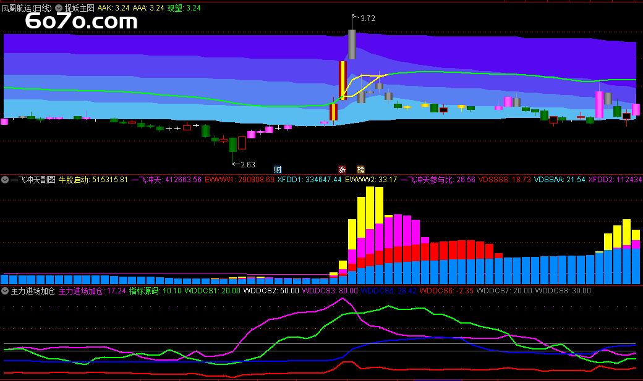The image size is (643, 381).
Task: Select the AAK: 3.24 value
Action: 114,8
